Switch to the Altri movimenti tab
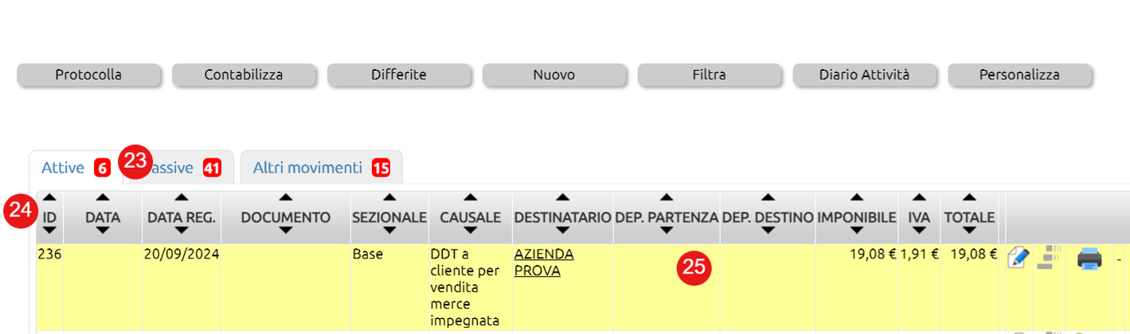Viewport: 1130px width, 334px height. [x=322, y=168]
